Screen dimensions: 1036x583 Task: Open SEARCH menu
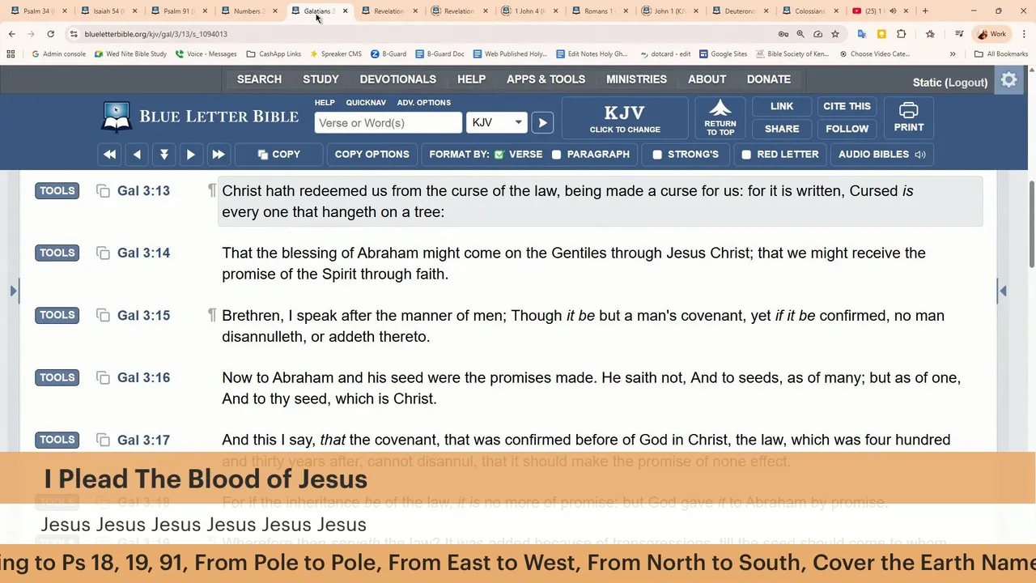pyautogui.click(x=259, y=79)
